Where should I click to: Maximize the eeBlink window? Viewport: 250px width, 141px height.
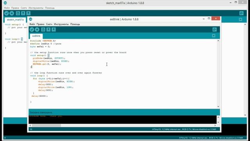click(x=209, y=18)
